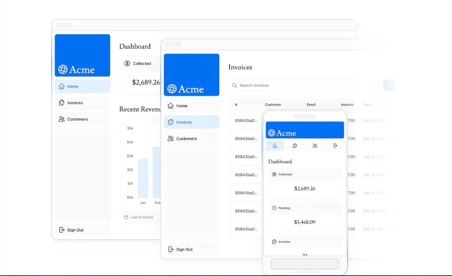The height and width of the screenshot is (276, 452).
Task: Tap the Invoices document icon in phone navigation
Action: [295, 146]
